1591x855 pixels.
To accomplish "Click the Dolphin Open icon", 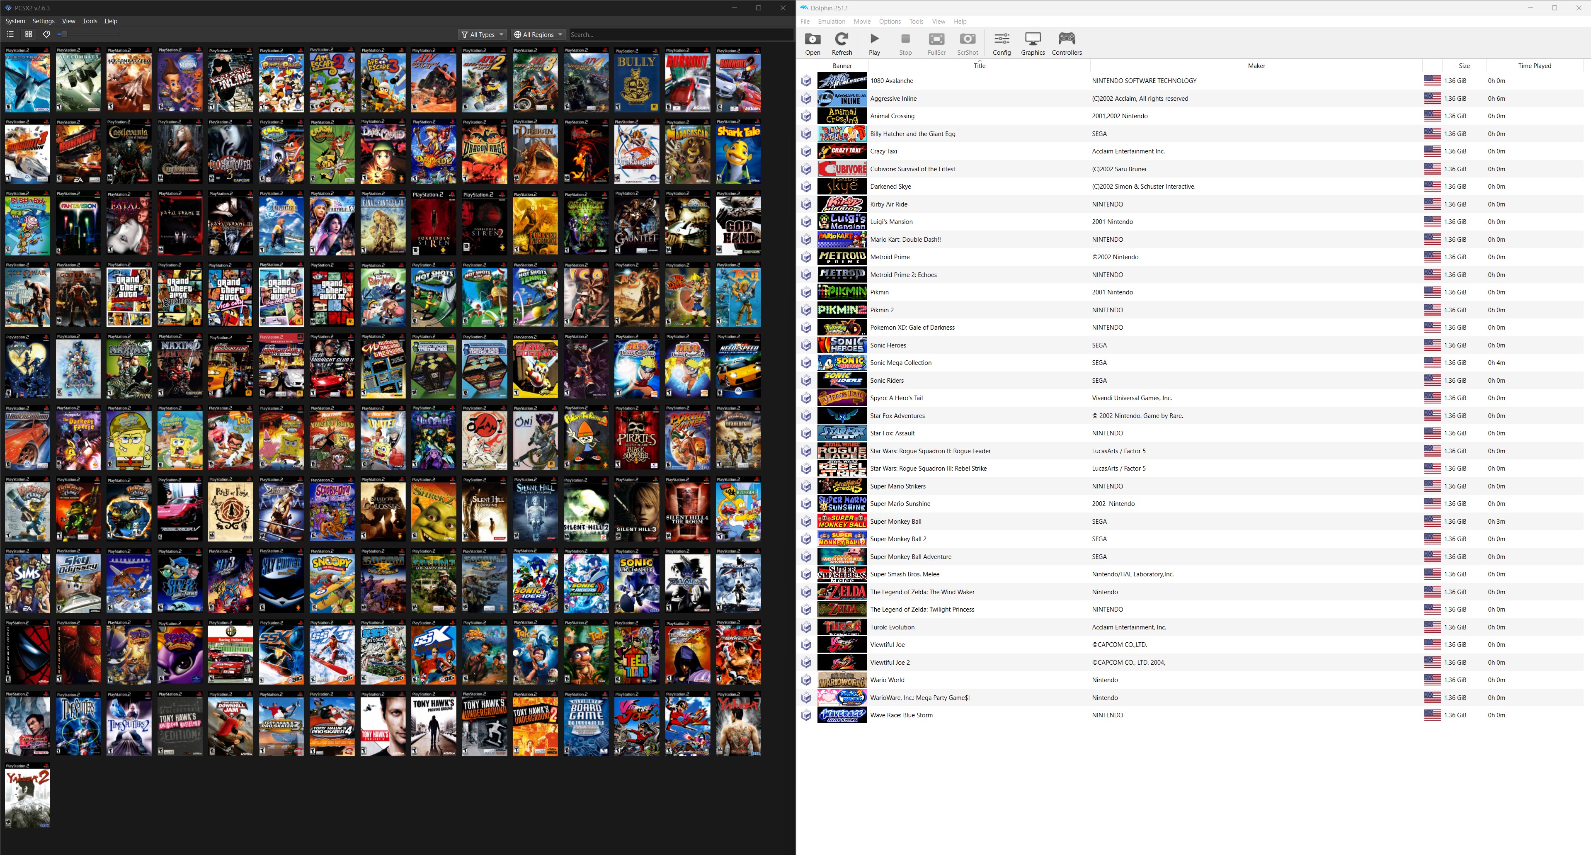I will (x=813, y=44).
